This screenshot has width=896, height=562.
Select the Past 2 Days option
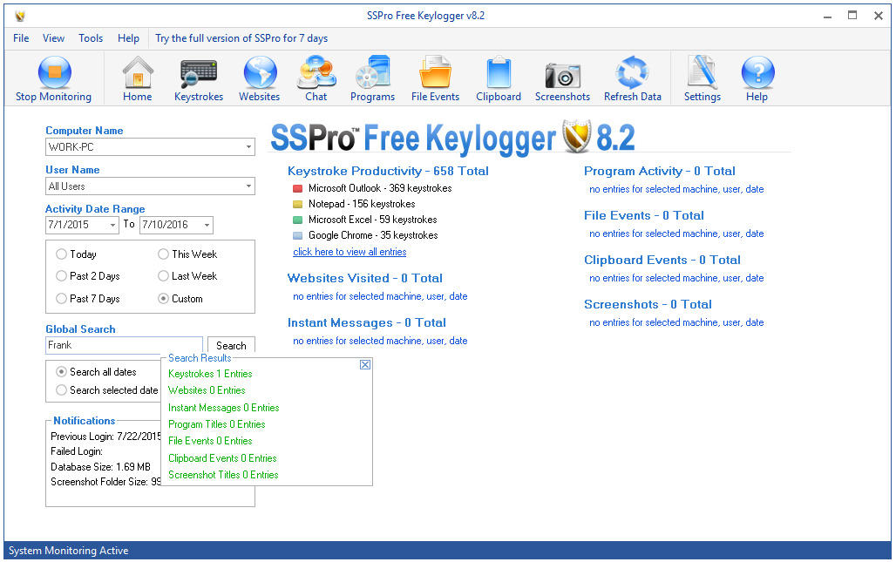[x=61, y=276]
